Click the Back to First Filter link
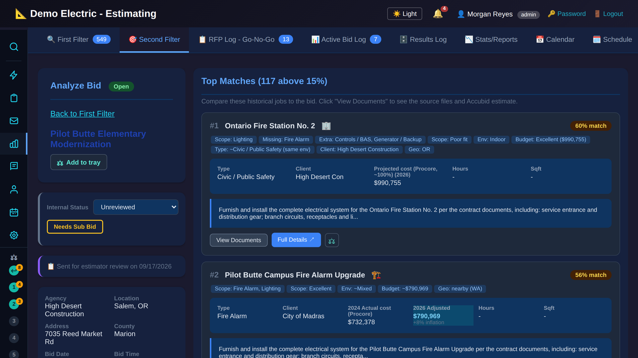This screenshot has height=358, width=638. 83,114
